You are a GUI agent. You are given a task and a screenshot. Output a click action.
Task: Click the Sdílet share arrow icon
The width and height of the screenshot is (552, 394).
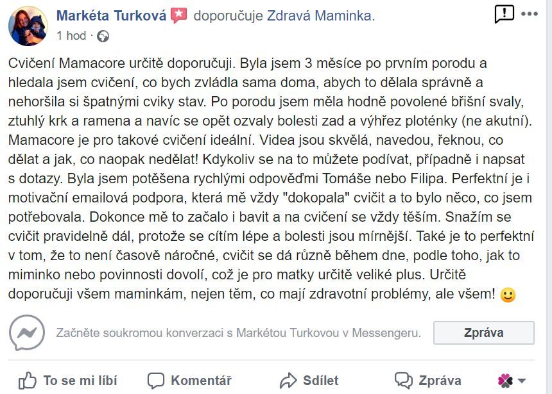pos(288,381)
